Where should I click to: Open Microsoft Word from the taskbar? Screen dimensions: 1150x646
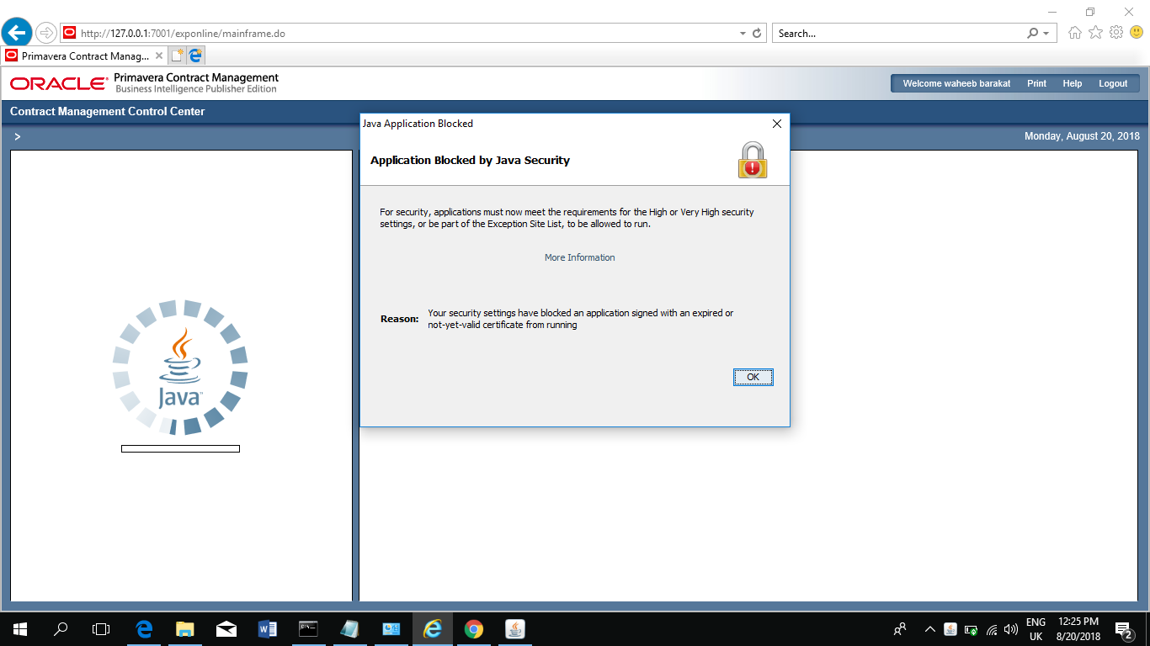[268, 629]
